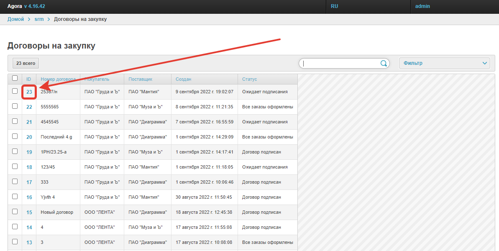Check the checkbox for contract 23
The height and width of the screenshot is (251, 499).
click(x=15, y=91)
